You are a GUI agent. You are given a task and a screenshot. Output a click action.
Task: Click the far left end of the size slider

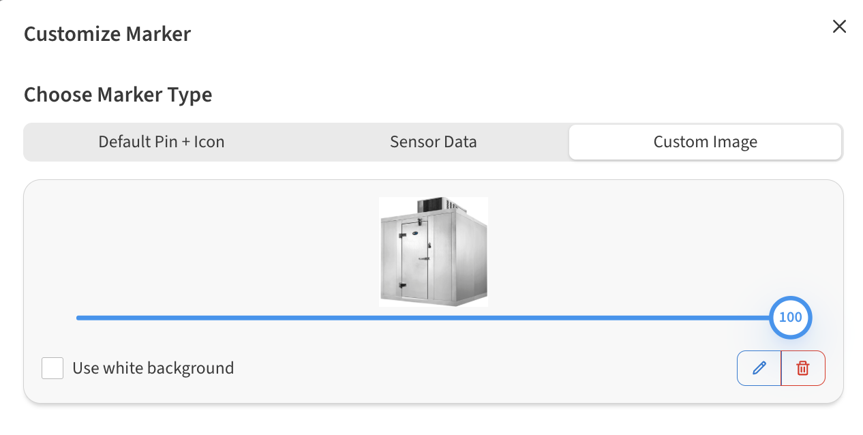coord(78,318)
